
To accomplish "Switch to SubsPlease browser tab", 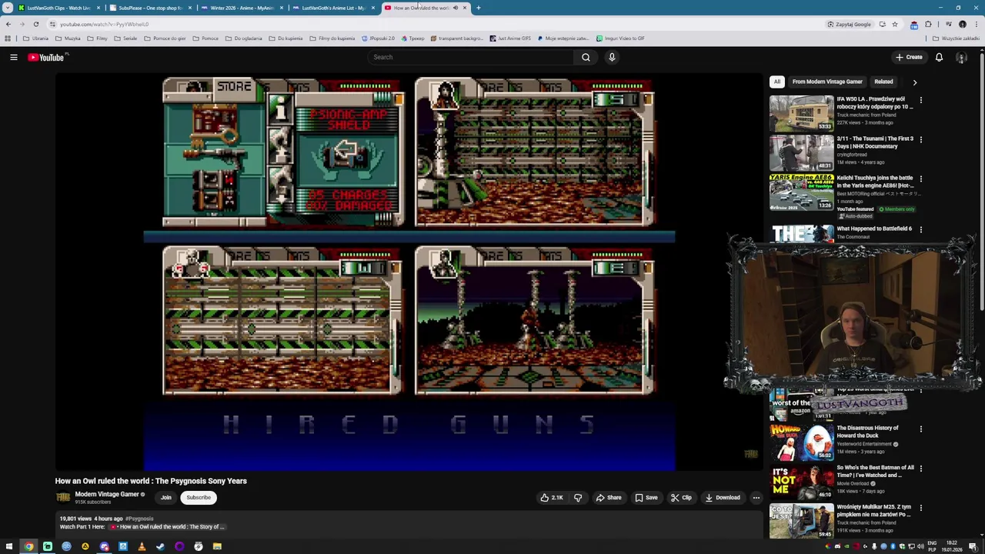I will click(151, 8).
